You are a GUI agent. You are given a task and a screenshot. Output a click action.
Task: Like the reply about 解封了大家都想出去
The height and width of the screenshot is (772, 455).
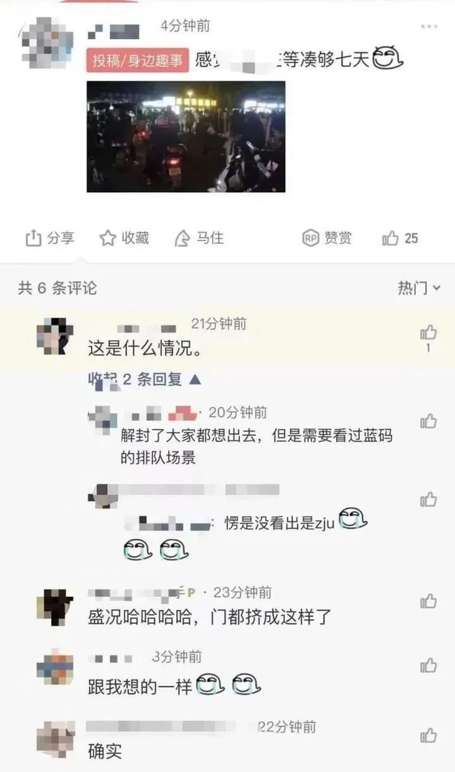[x=428, y=421]
